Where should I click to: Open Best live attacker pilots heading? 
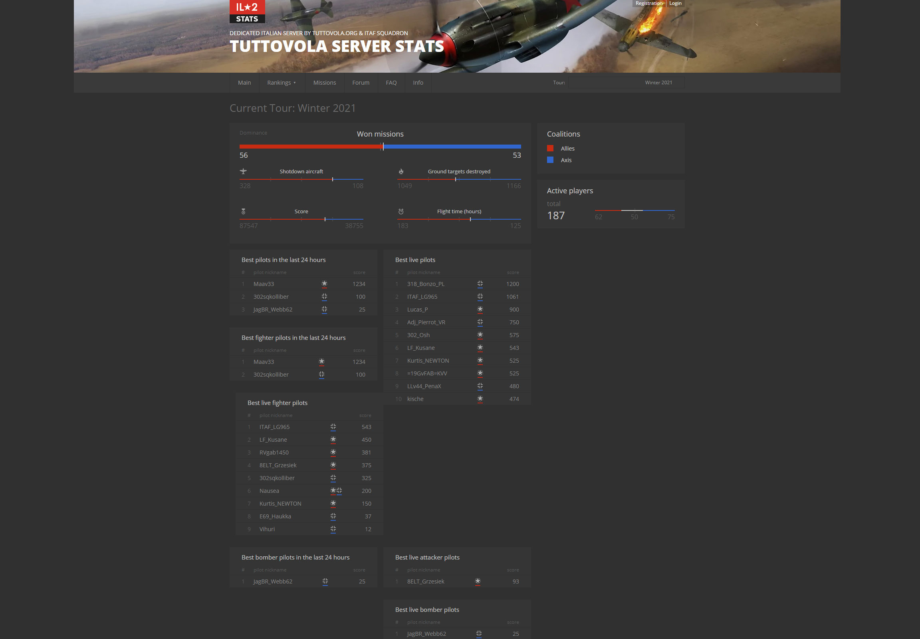427,557
